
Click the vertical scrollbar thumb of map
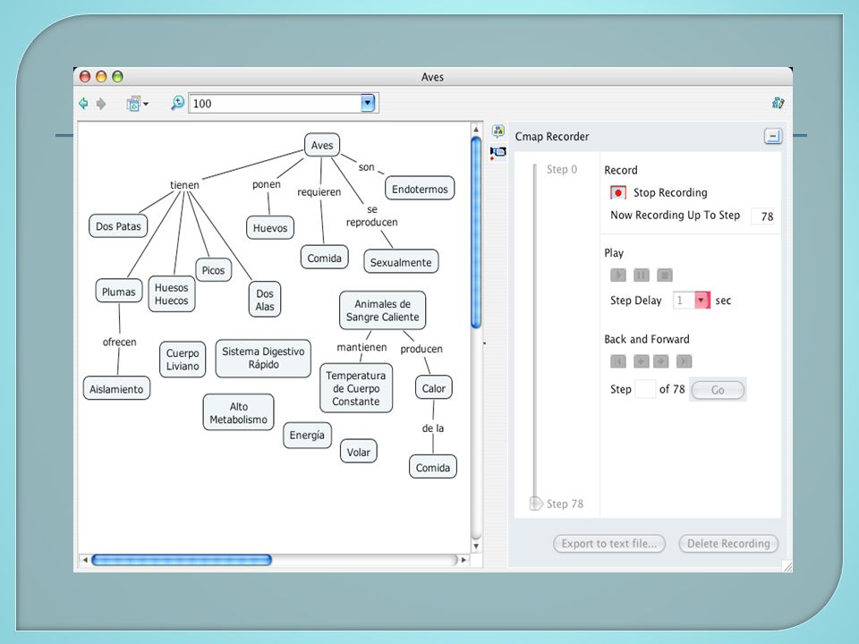click(x=476, y=233)
